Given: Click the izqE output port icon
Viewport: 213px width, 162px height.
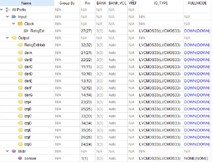Looking at the screenshot, I should (20, 130).
